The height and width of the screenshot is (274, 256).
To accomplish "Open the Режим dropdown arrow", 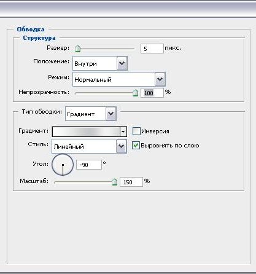I will pyautogui.click(x=160, y=79).
